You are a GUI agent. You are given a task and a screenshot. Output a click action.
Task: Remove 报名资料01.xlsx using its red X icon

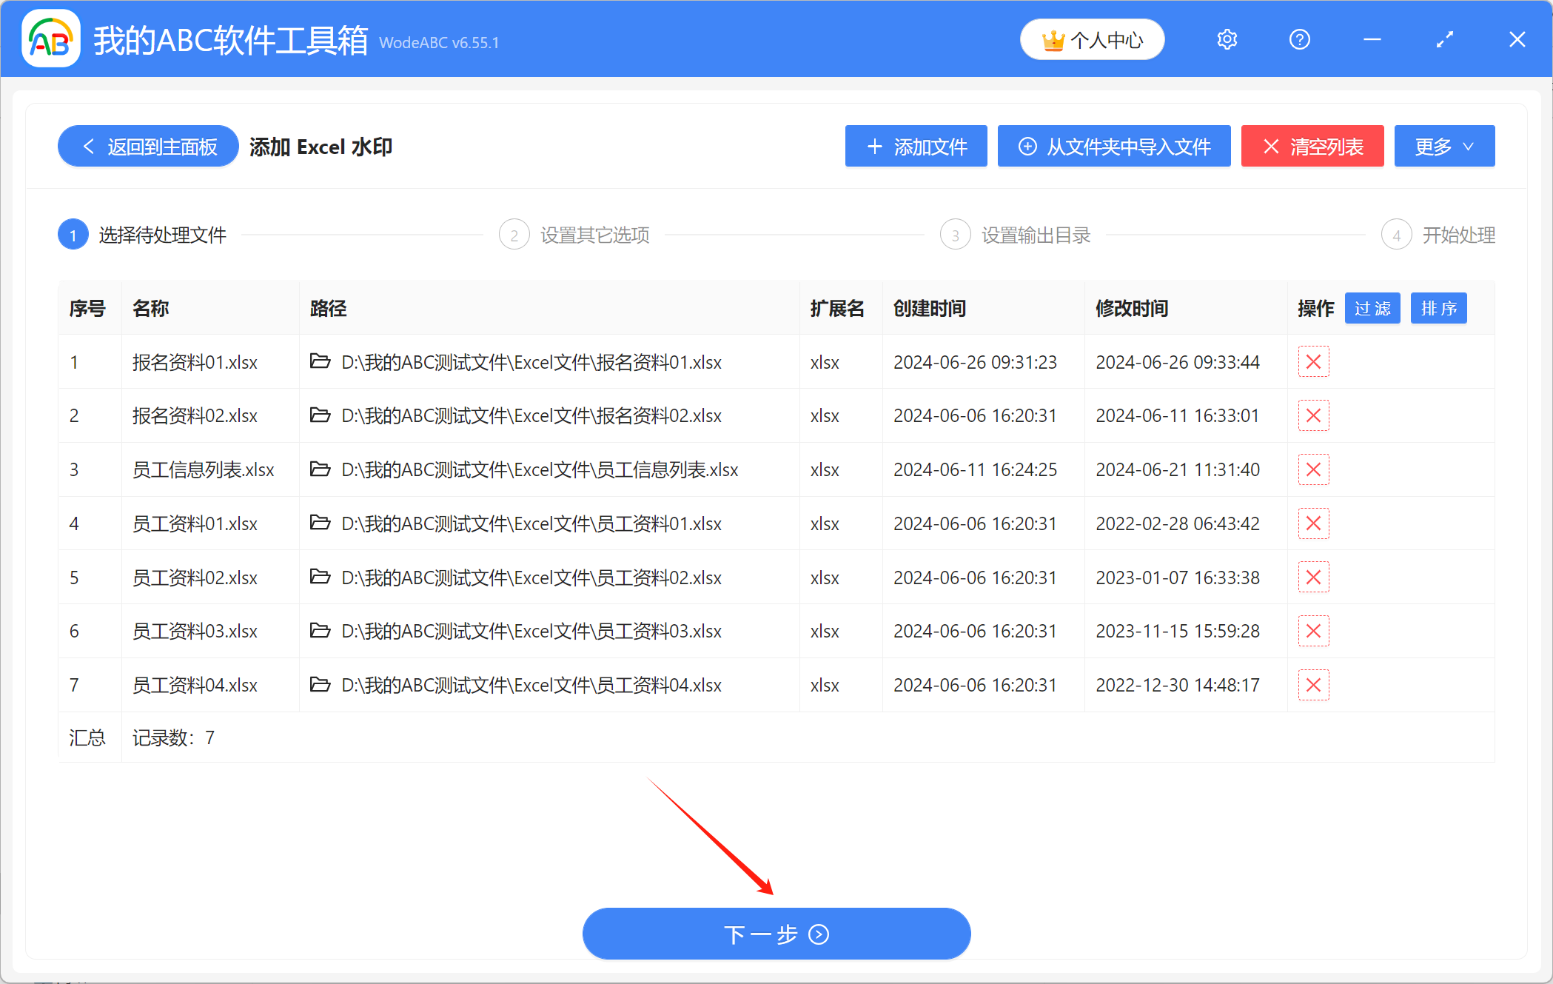1313,362
